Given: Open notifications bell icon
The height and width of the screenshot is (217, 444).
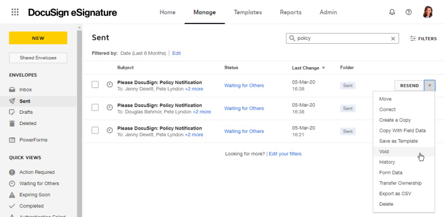Looking at the screenshot, I should pos(392,12).
